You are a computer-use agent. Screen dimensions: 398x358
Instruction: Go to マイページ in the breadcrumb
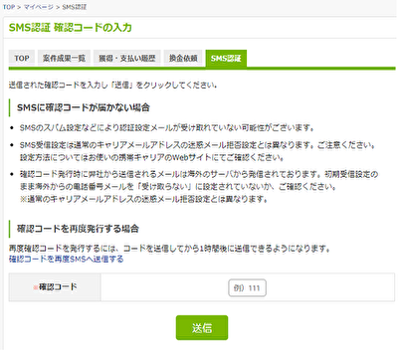click(38, 7)
